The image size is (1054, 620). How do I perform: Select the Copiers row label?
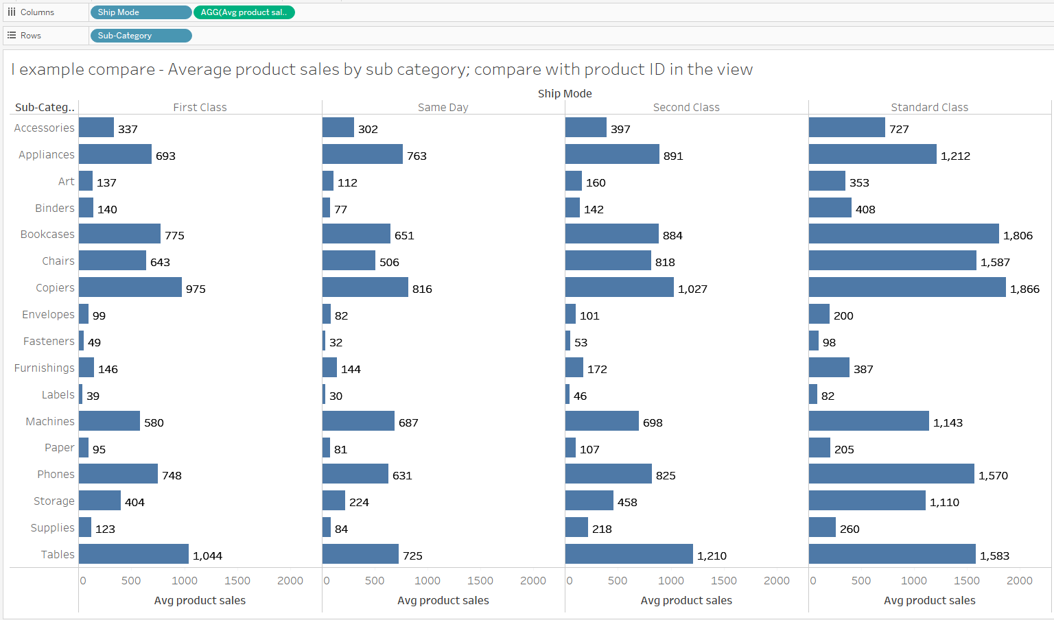[x=55, y=287]
